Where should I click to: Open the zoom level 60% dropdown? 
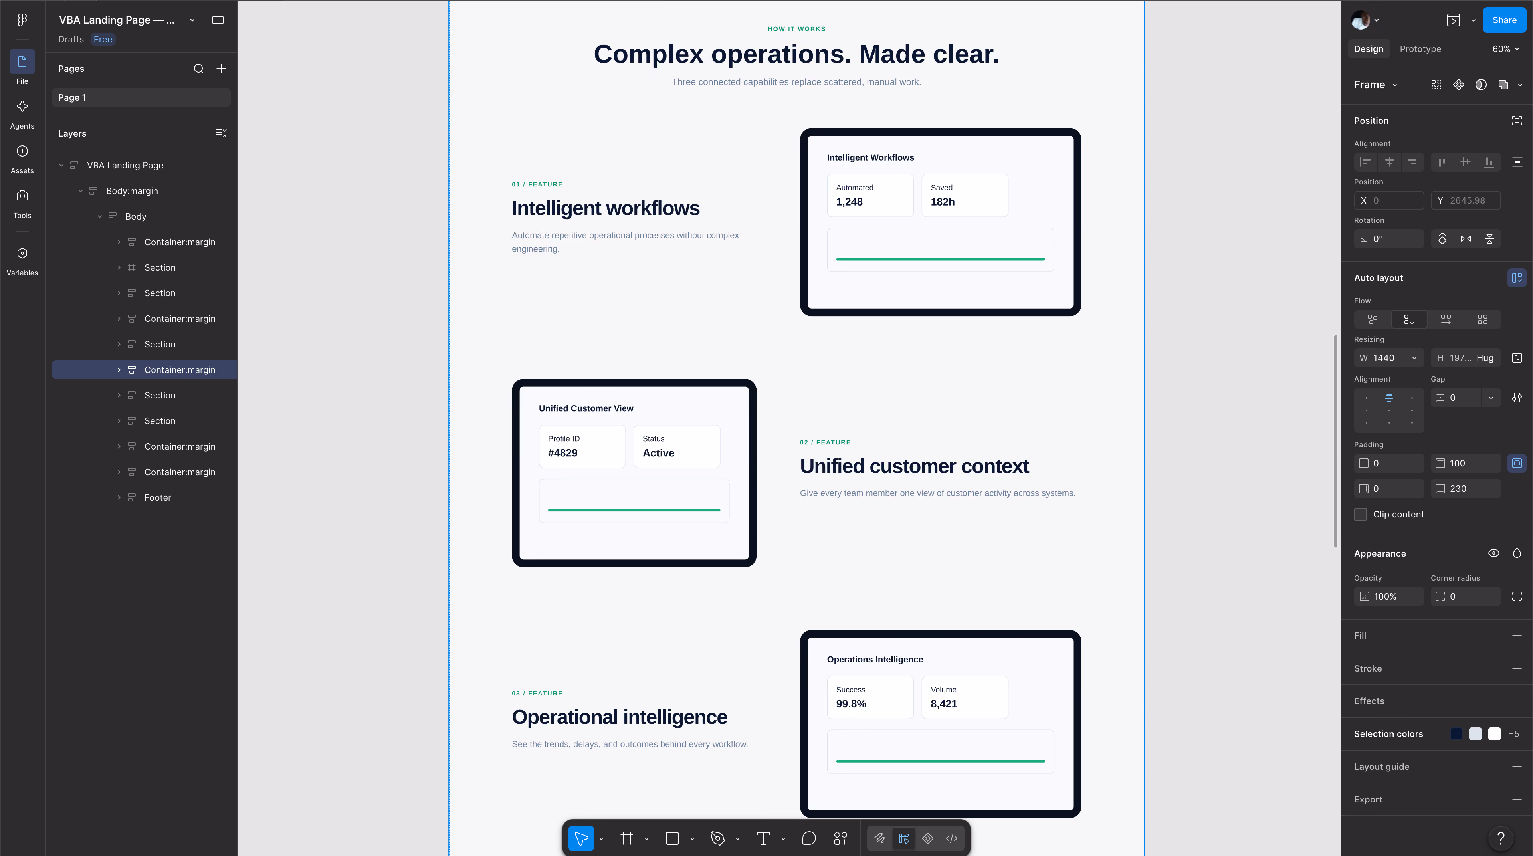pyautogui.click(x=1505, y=49)
